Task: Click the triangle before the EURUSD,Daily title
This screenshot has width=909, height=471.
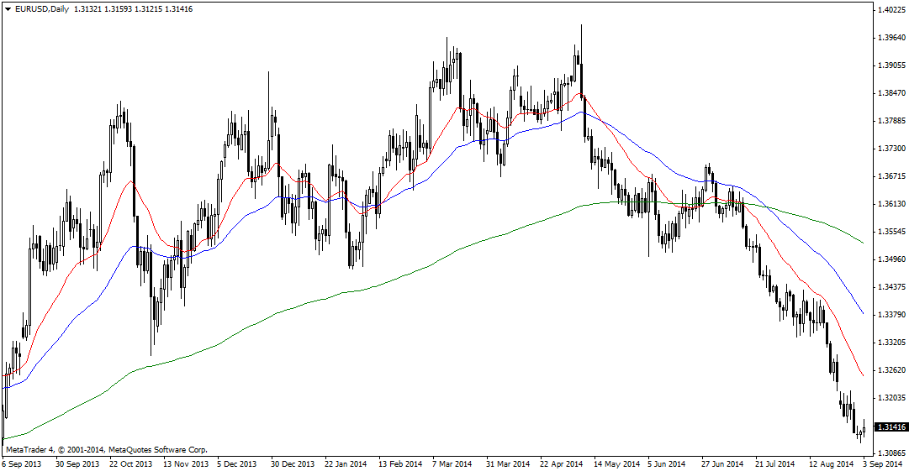Action: pyautogui.click(x=8, y=9)
